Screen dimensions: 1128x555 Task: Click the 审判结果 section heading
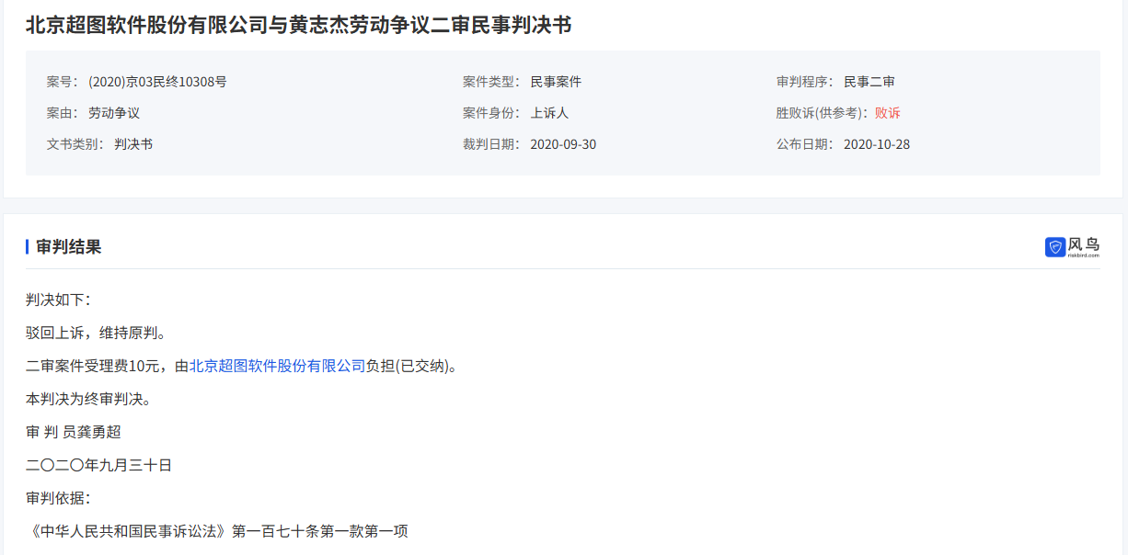pyautogui.click(x=68, y=246)
